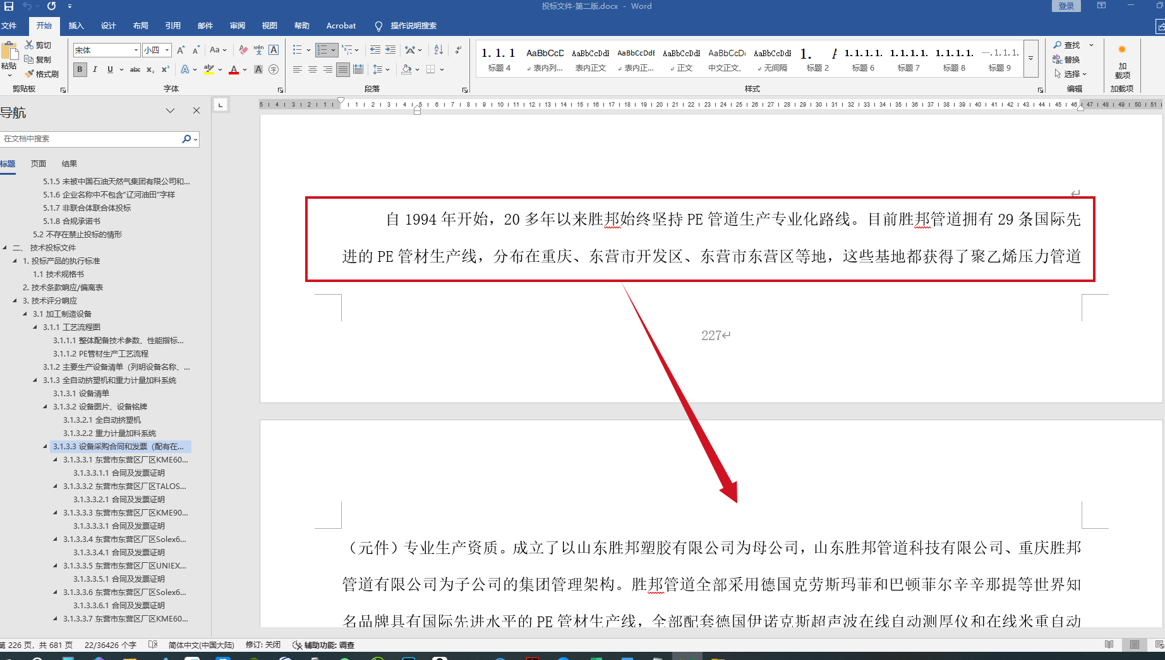Align text to the right

tap(328, 69)
